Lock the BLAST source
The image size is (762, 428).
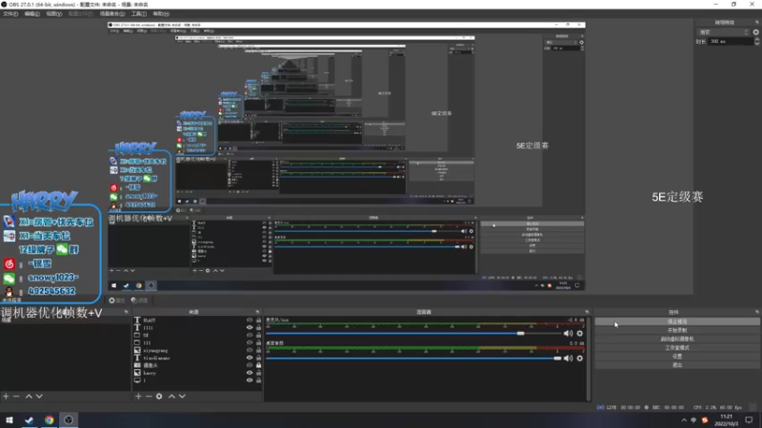[258, 321]
